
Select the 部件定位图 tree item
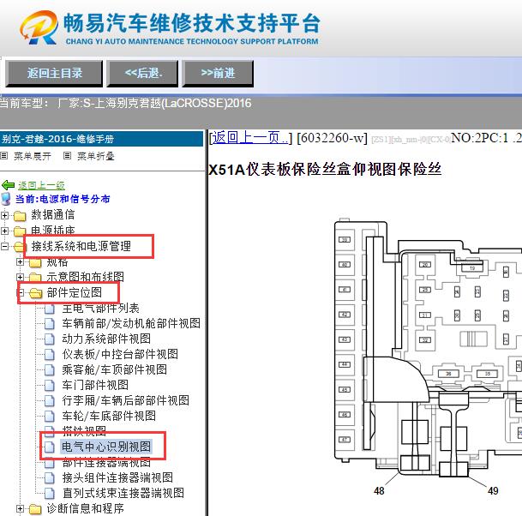[x=75, y=292]
